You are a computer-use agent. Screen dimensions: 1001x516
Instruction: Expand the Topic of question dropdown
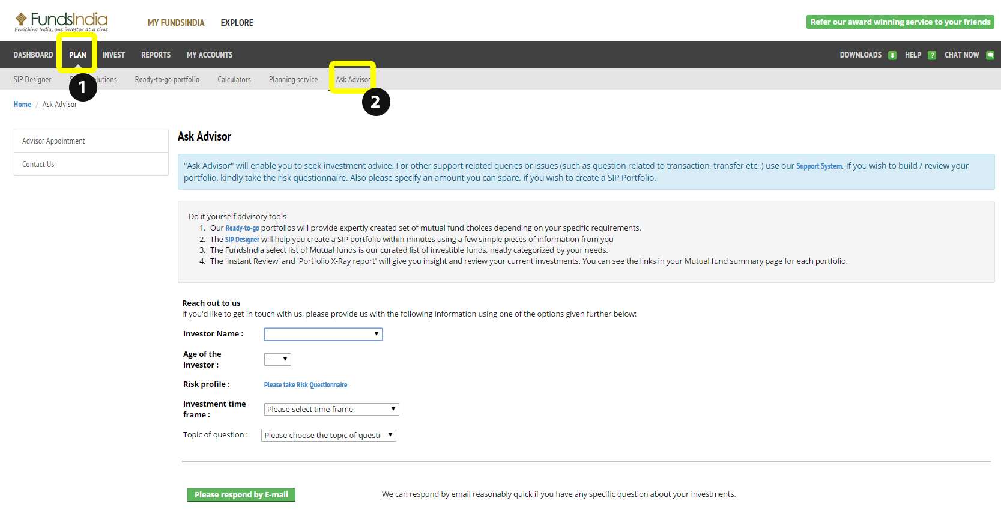(x=328, y=435)
